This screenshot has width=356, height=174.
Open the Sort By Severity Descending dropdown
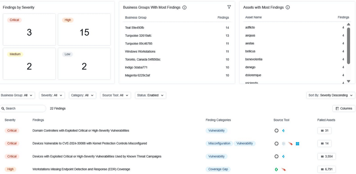pyautogui.click(x=331, y=95)
